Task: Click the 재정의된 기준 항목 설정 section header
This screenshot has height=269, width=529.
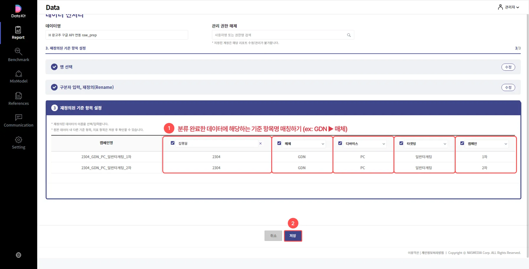Action: (x=283, y=108)
